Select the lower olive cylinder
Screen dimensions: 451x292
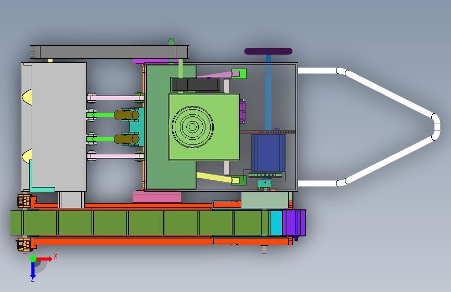pyautogui.click(x=126, y=139)
